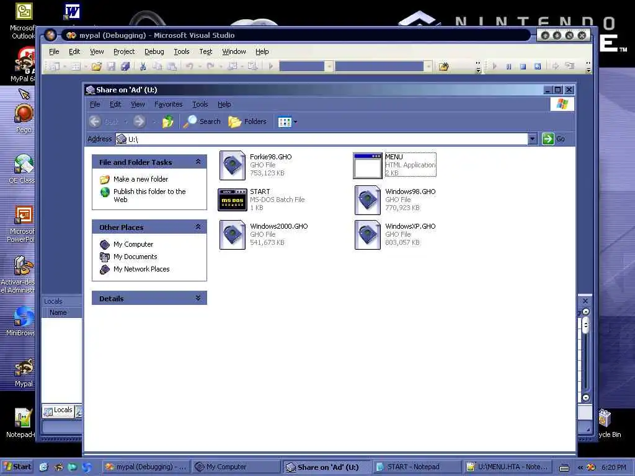This screenshot has height=476, width=635.
Task: Open the Debug menu in Visual Studio
Action: point(154,51)
